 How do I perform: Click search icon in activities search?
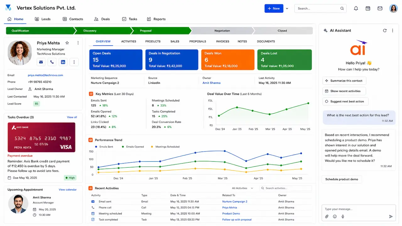[263, 188]
